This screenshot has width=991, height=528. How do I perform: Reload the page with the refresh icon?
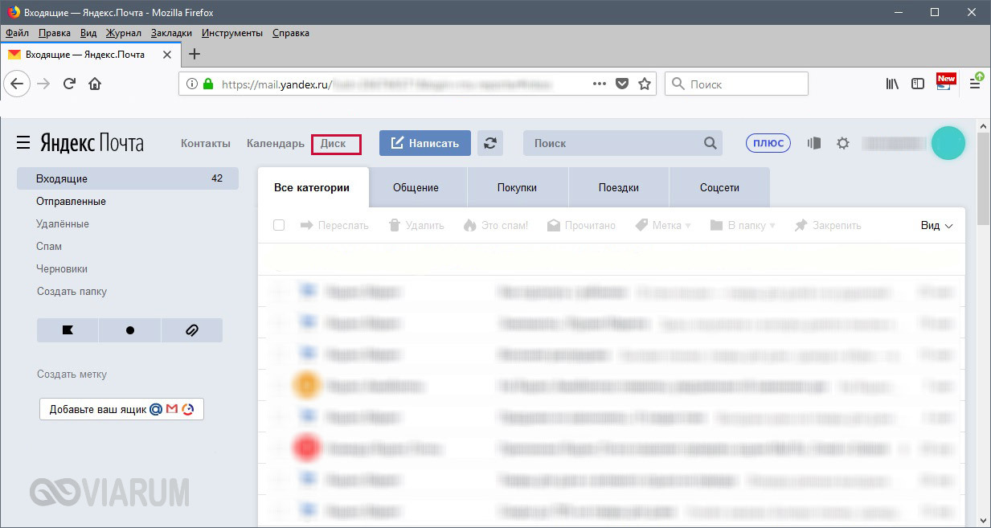point(70,84)
